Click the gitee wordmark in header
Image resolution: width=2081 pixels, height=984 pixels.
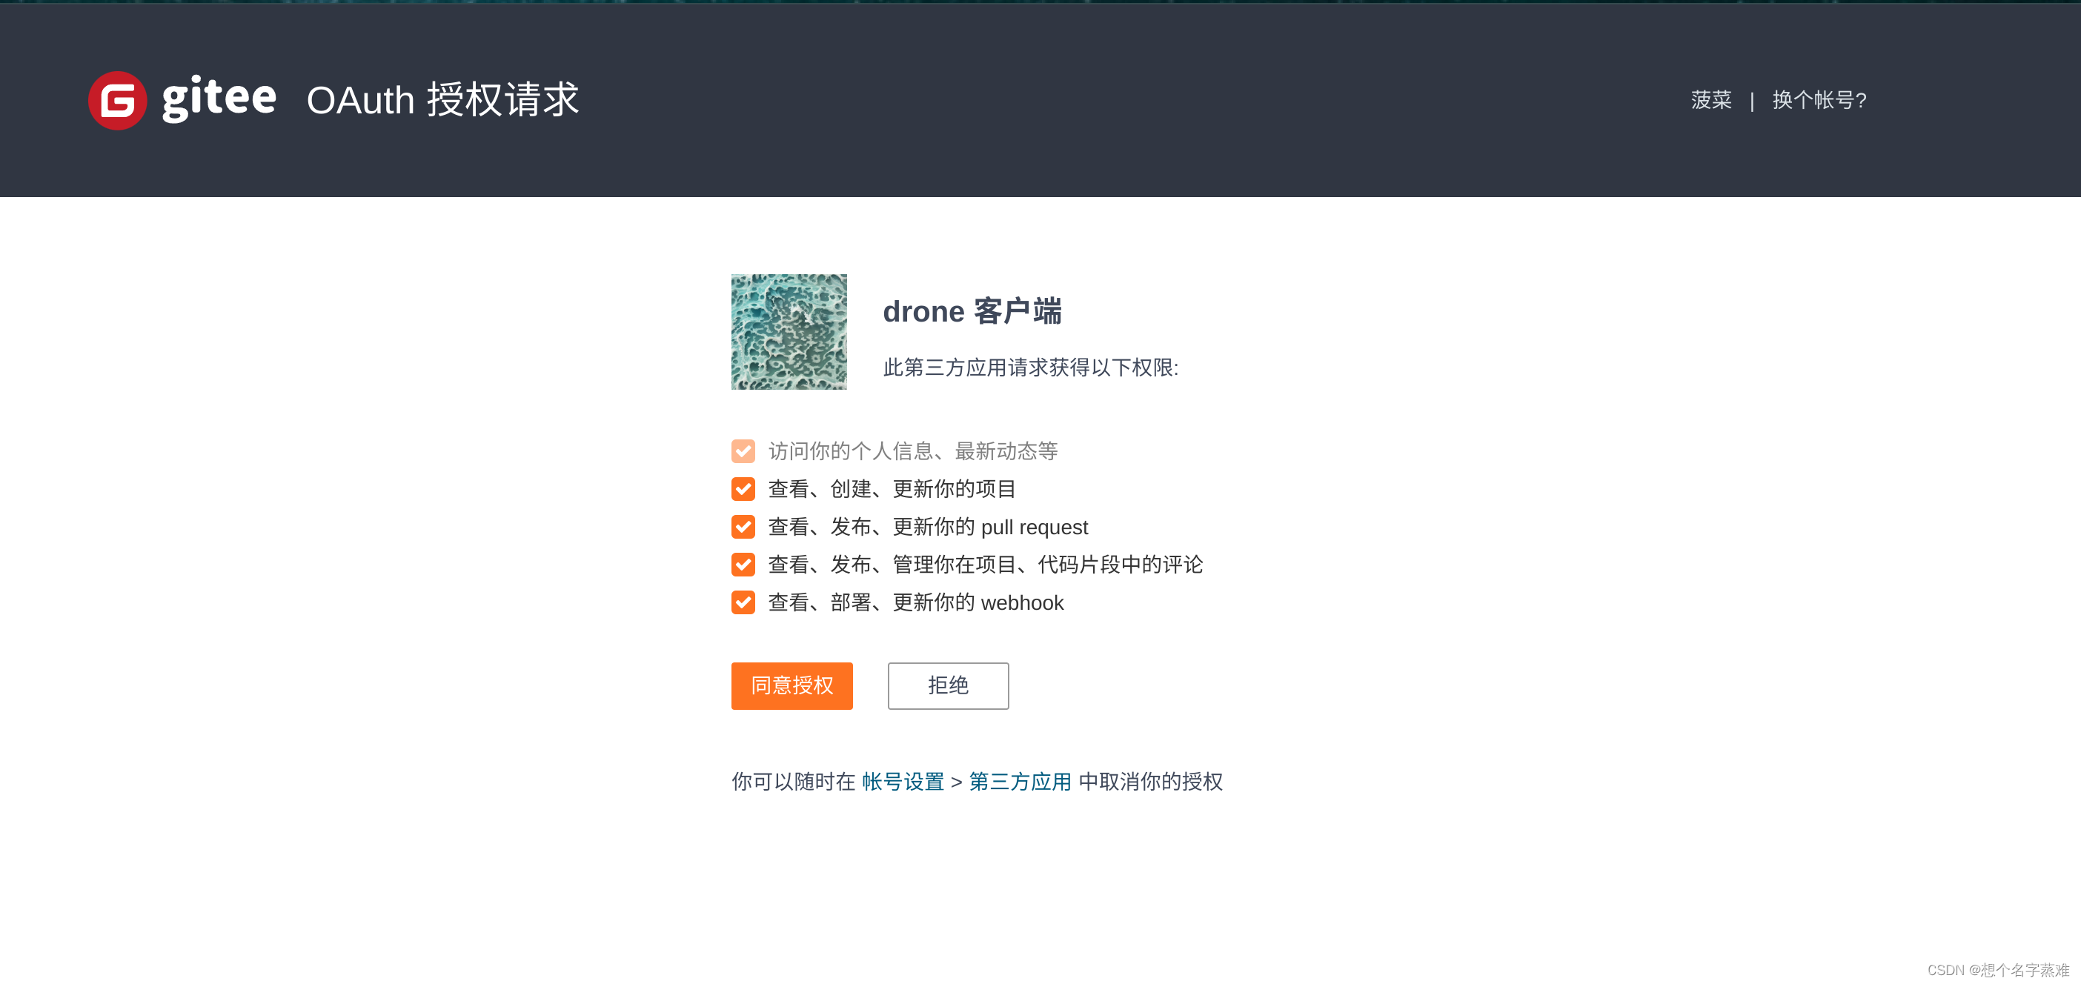pyautogui.click(x=219, y=99)
